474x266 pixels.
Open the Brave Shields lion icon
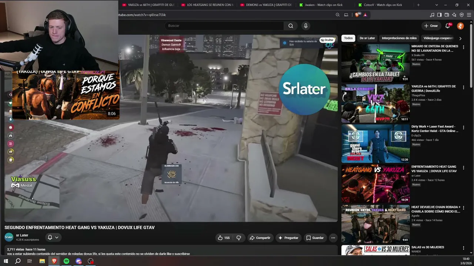click(x=357, y=15)
